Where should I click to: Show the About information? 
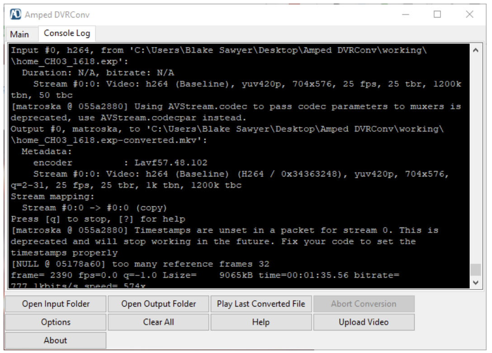pyautogui.click(x=56, y=340)
